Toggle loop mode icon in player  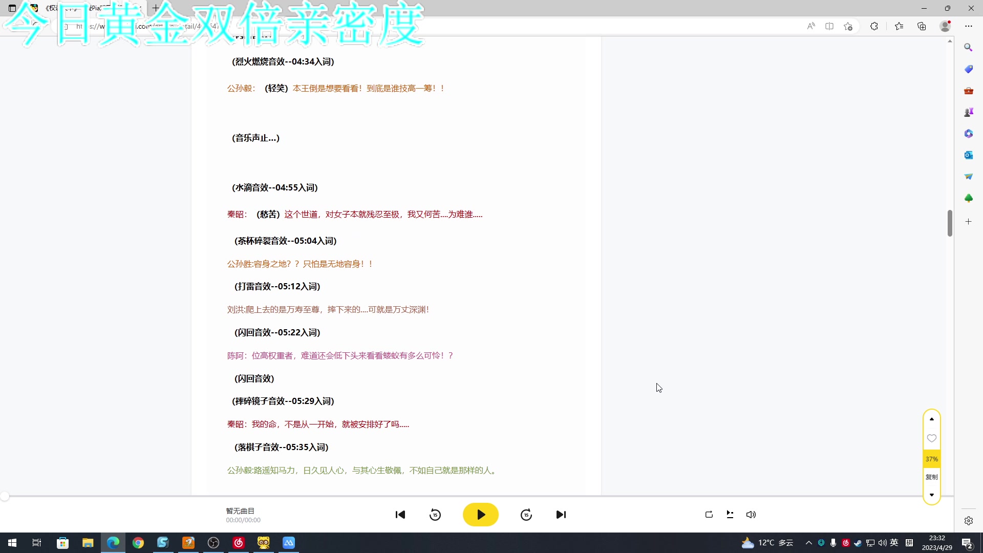point(709,515)
